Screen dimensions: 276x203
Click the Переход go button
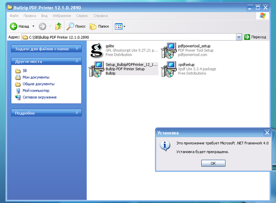[255, 37]
